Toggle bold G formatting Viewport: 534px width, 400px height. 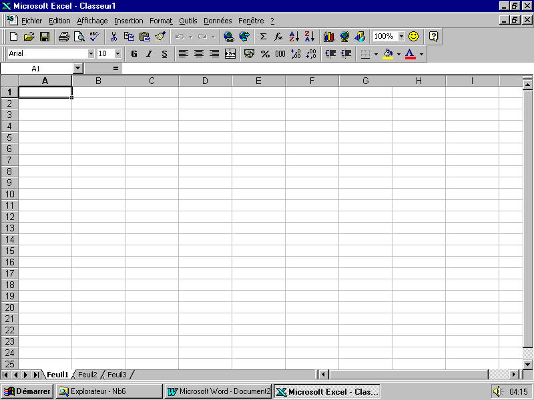(x=134, y=54)
